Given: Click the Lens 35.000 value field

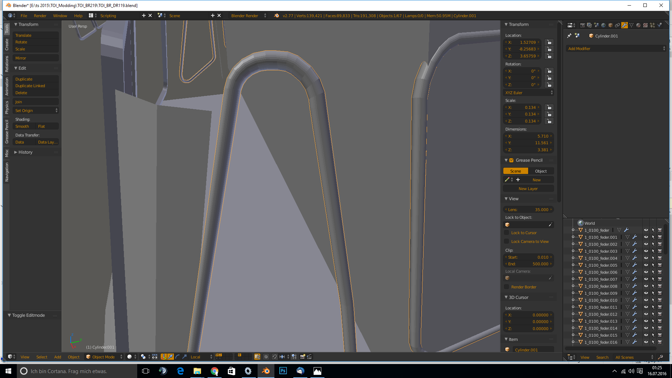Looking at the screenshot, I should click(x=528, y=210).
